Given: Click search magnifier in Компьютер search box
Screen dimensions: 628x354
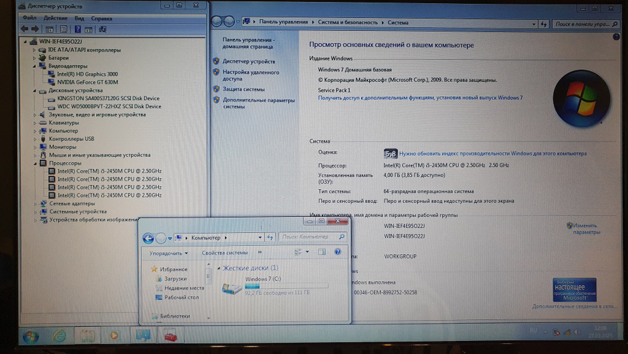Looking at the screenshot, I should (342, 237).
